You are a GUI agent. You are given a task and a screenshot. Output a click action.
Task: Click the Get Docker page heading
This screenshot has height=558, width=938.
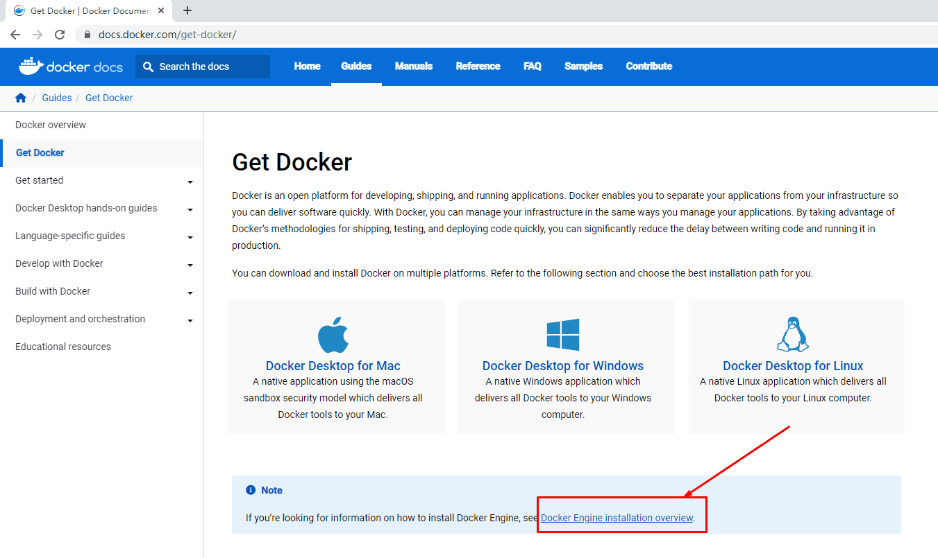[292, 162]
